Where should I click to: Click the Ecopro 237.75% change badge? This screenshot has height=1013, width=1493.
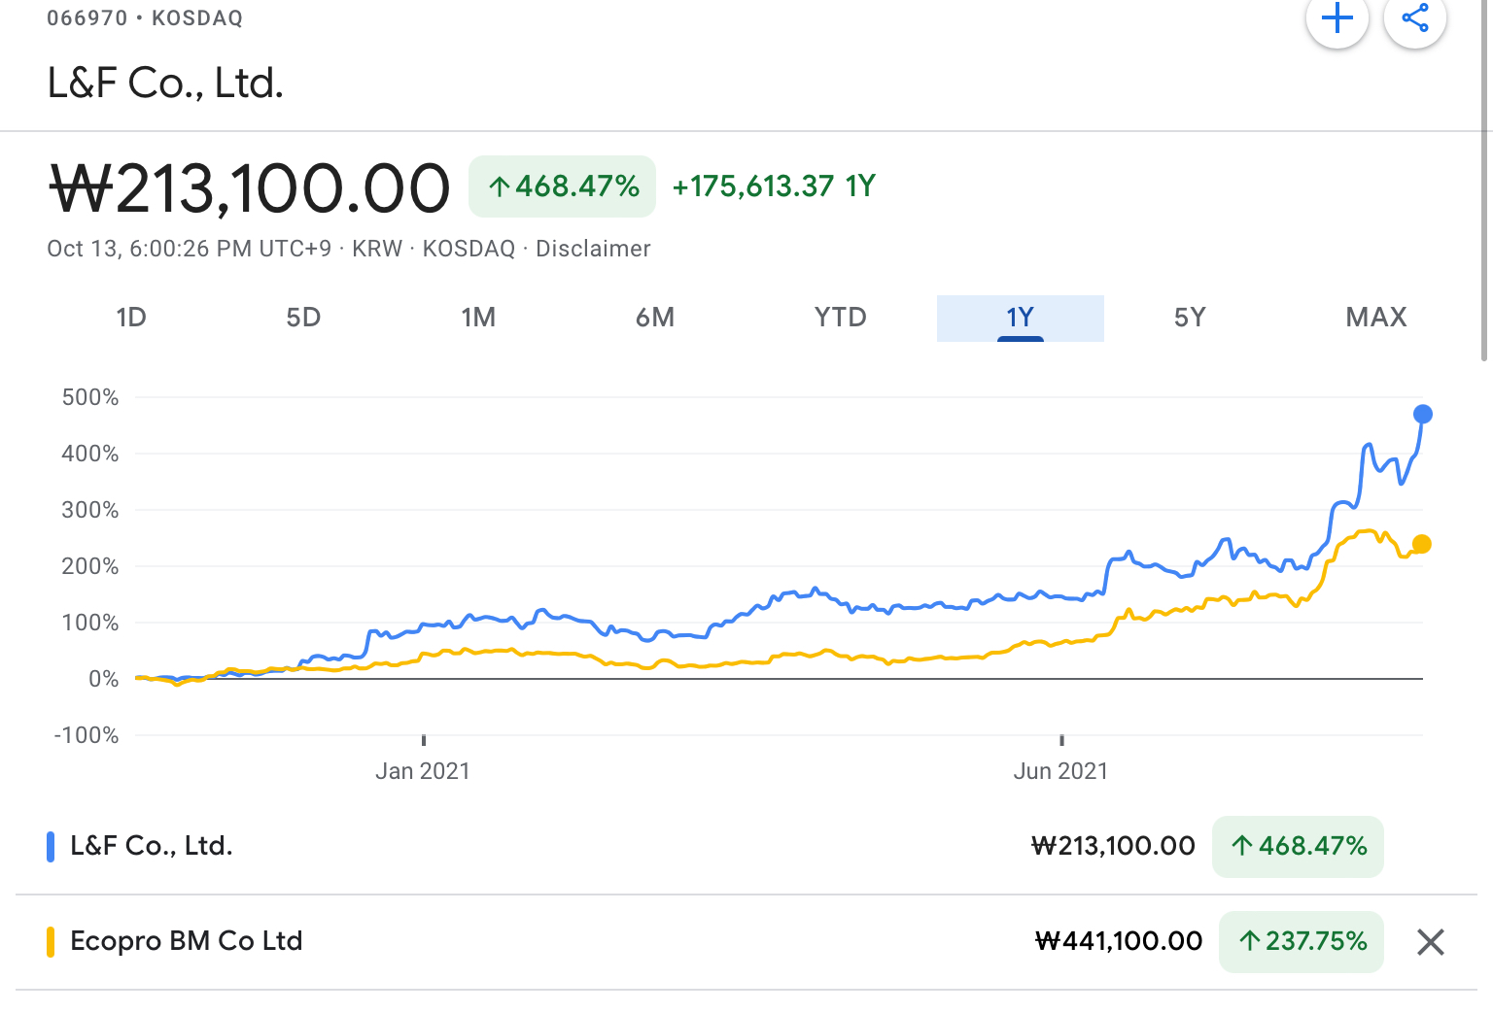point(1302,941)
